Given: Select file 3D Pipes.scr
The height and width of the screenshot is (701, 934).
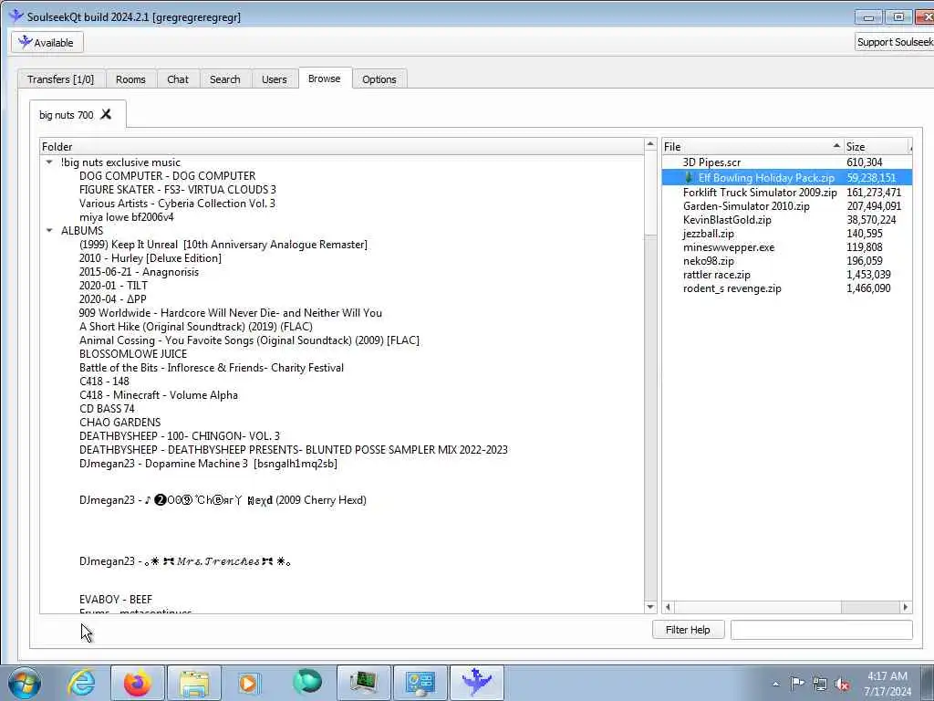Looking at the screenshot, I should coord(711,162).
